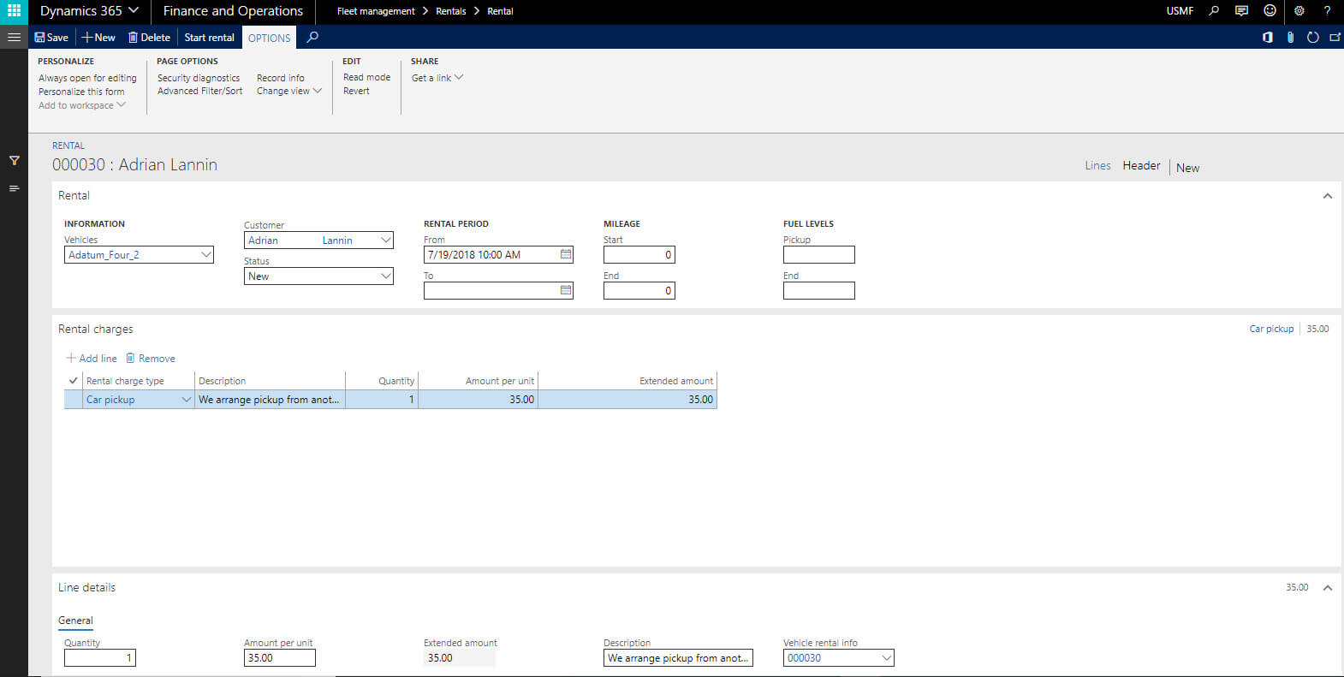Open the app launcher waffle icon
Image resolution: width=1344 pixels, height=677 pixels.
[x=14, y=11]
